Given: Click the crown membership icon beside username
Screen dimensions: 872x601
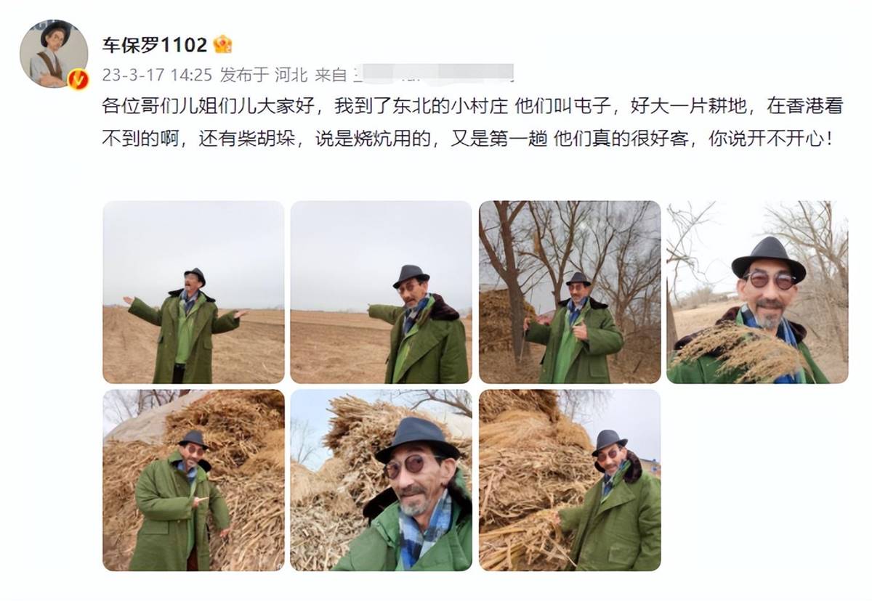Looking at the screenshot, I should click(x=222, y=44).
